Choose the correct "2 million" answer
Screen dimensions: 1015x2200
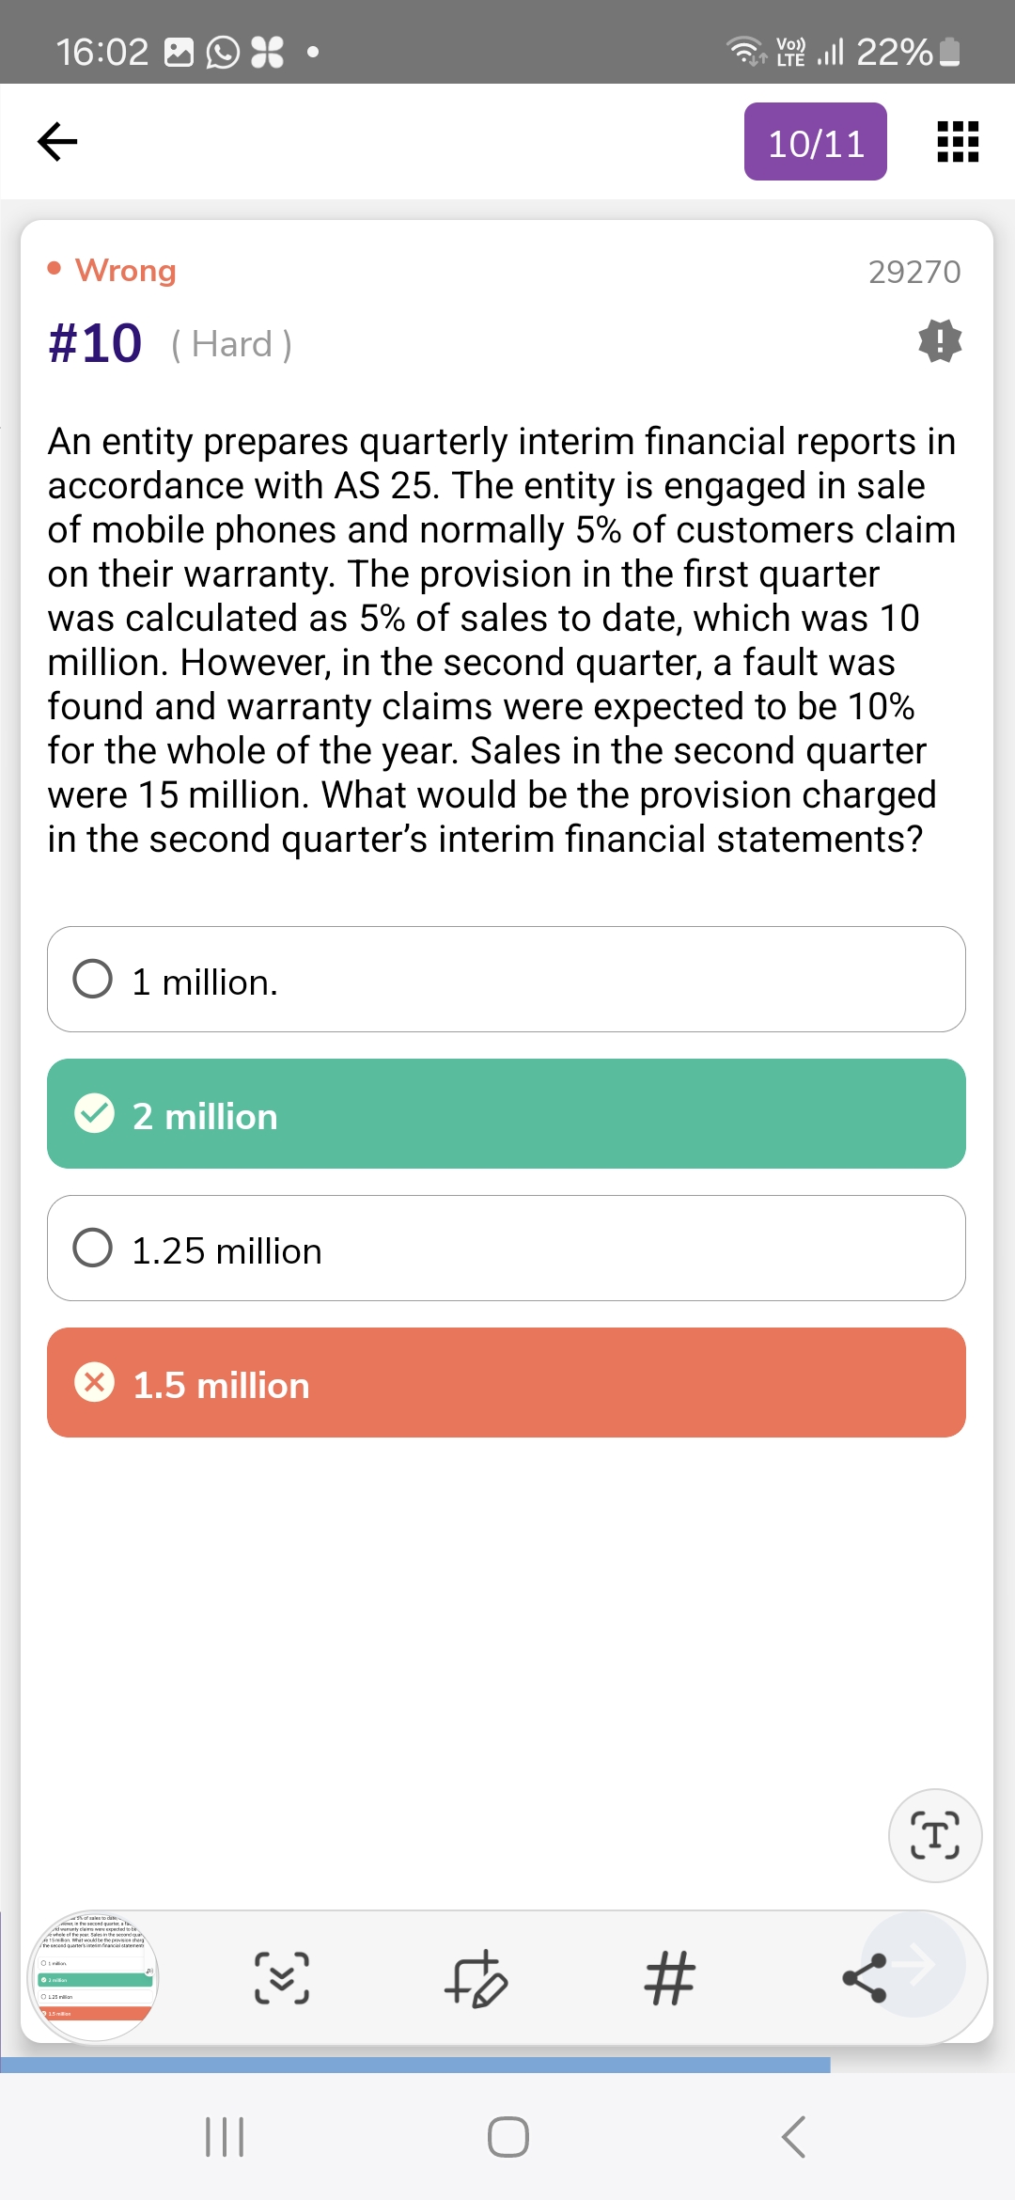[x=506, y=1114]
